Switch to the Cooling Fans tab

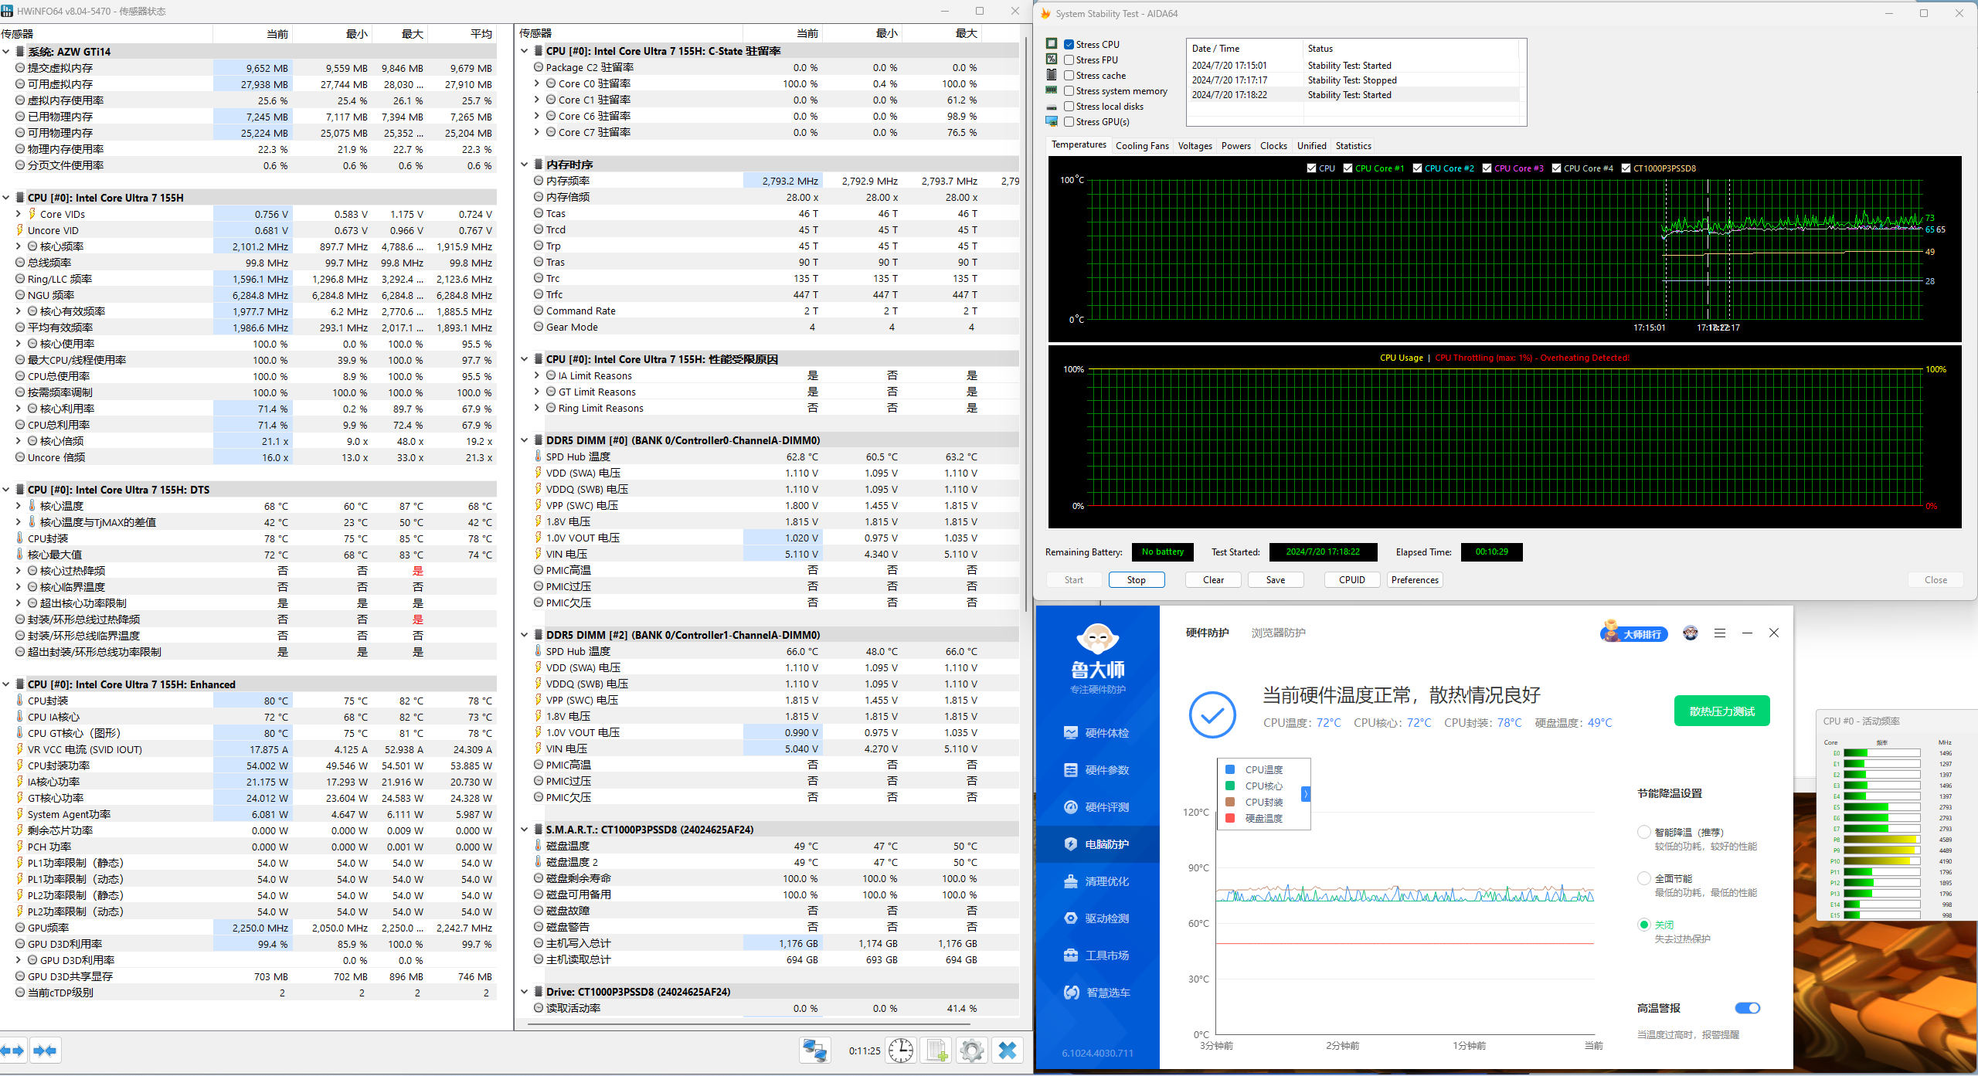(1141, 146)
